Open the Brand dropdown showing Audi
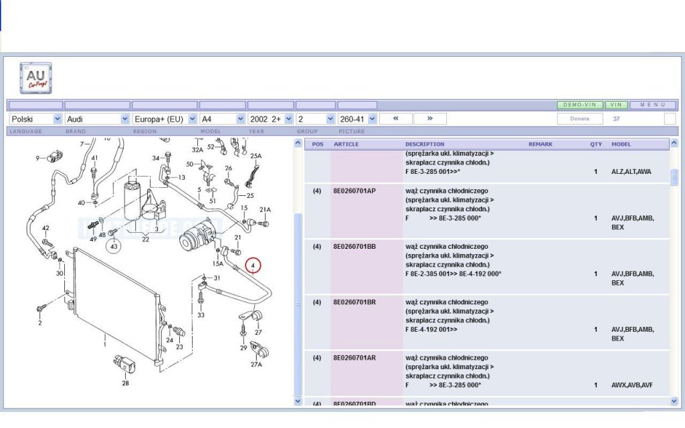The image size is (685, 428). (97, 119)
